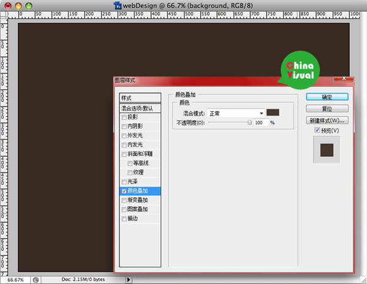Toggle the 预览(V) preview checkbox

click(x=317, y=130)
